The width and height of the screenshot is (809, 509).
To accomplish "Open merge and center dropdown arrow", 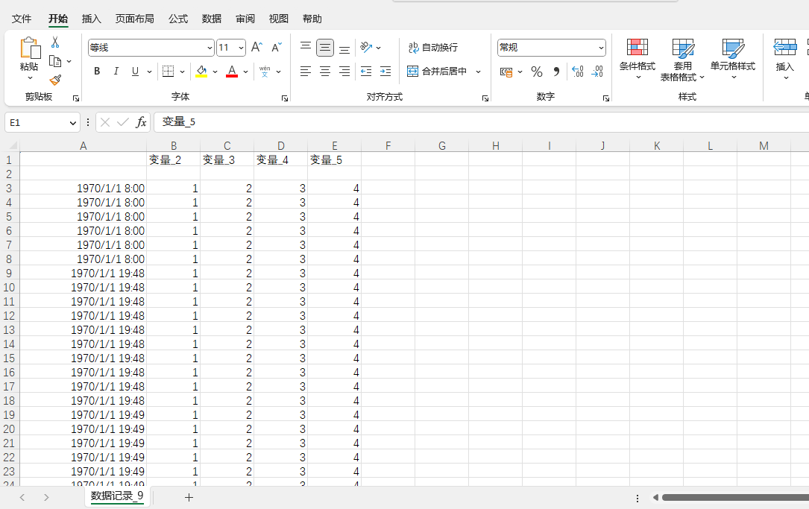I will pyautogui.click(x=478, y=71).
